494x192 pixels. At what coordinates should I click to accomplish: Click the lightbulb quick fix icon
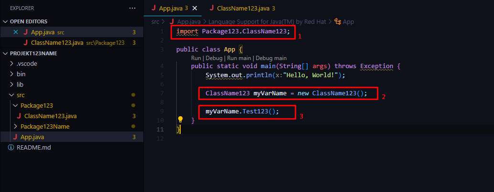click(x=181, y=120)
